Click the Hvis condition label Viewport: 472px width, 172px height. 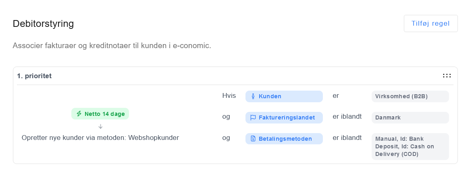coord(229,96)
